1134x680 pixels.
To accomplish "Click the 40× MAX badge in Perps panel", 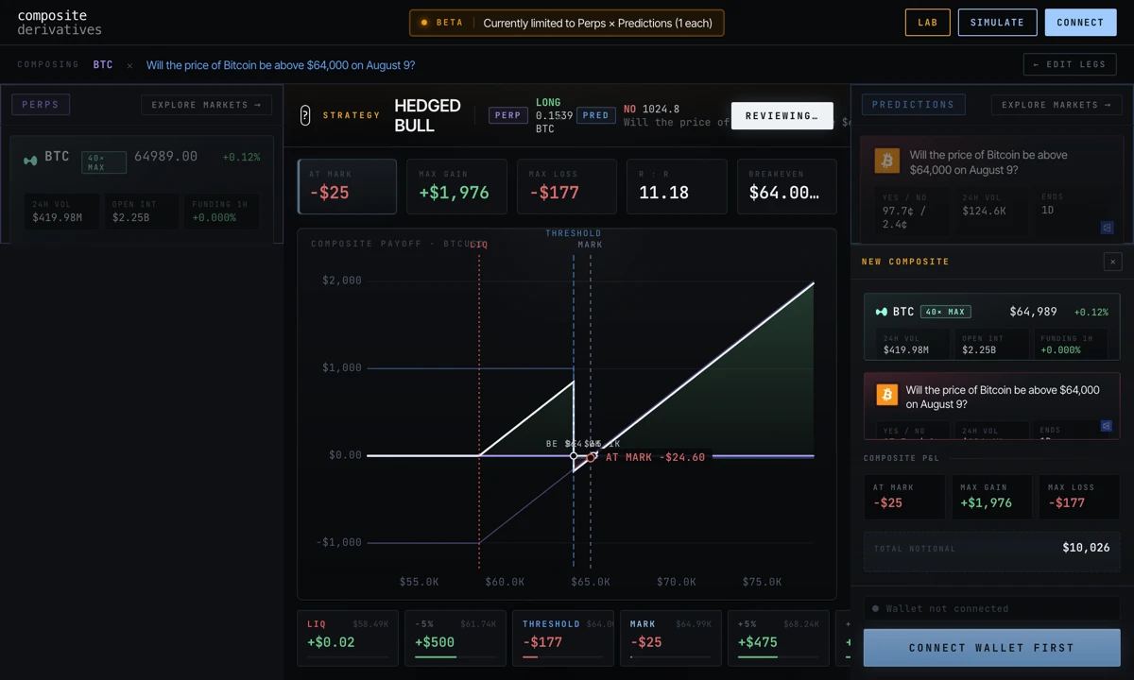I will pyautogui.click(x=104, y=162).
